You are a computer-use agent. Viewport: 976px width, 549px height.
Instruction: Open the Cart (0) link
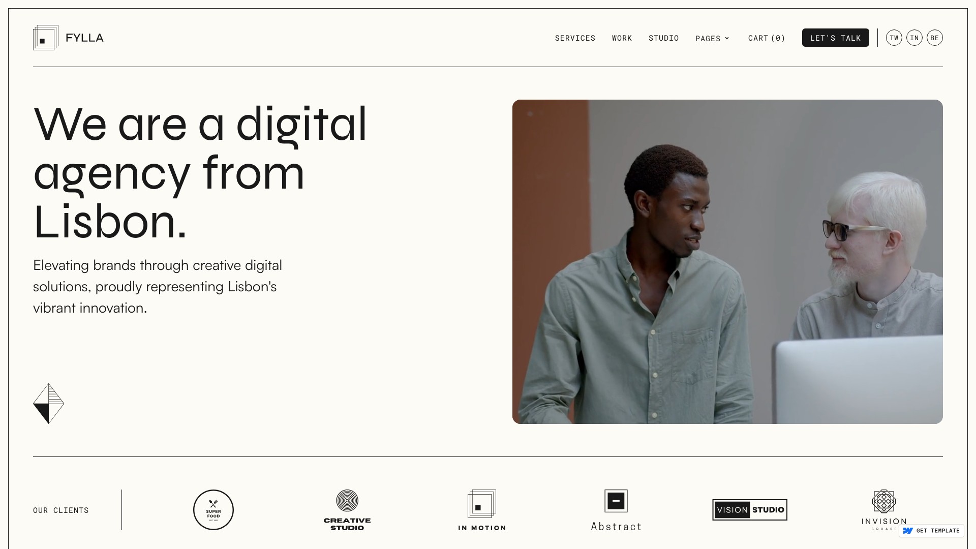767,38
